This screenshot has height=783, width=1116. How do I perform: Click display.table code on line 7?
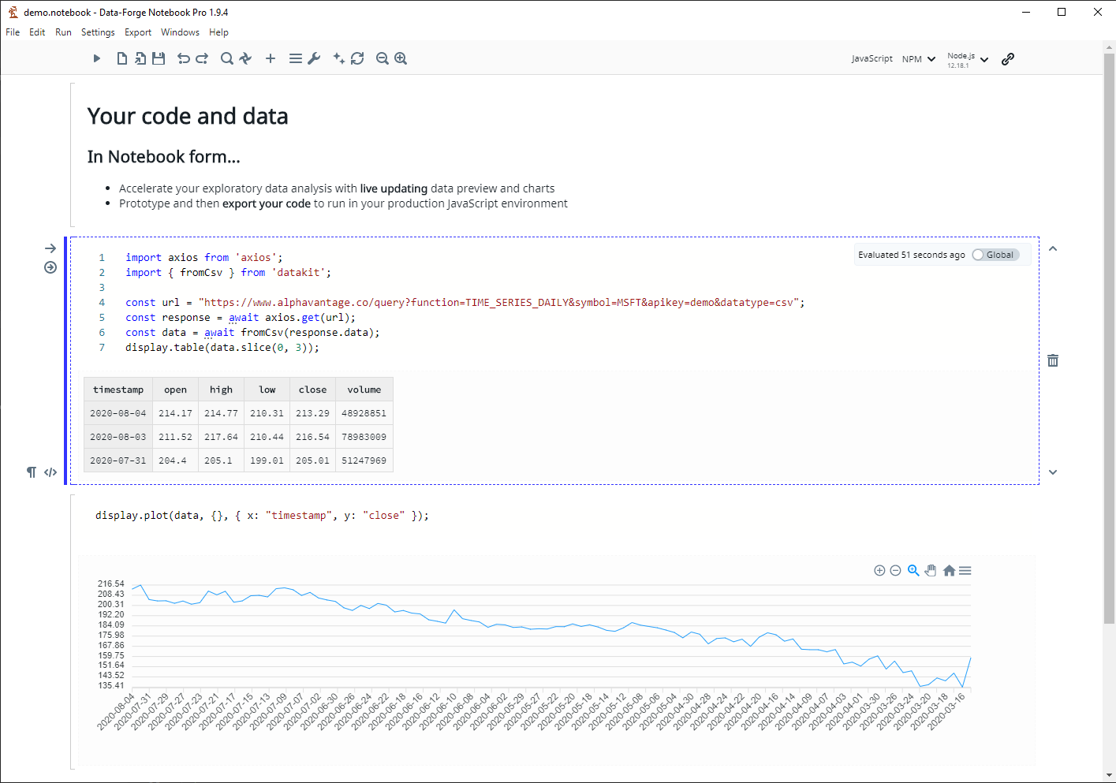[x=222, y=347]
